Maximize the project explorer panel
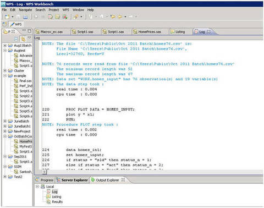Image resolution: width=264 pixels, height=208 pixels. point(29,31)
